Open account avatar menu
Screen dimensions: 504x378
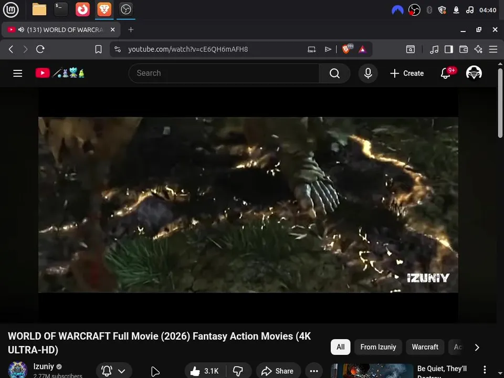(474, 73)
